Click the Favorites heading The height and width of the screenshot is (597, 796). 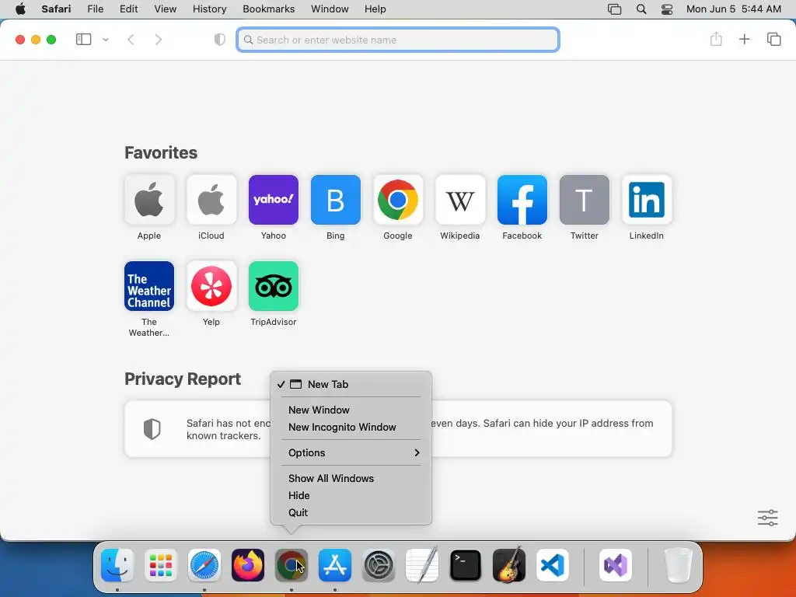point(161,153)
